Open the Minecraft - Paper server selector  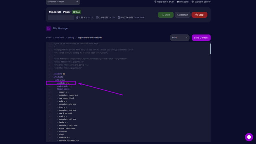pyautogui.click(x=63, y=2)
